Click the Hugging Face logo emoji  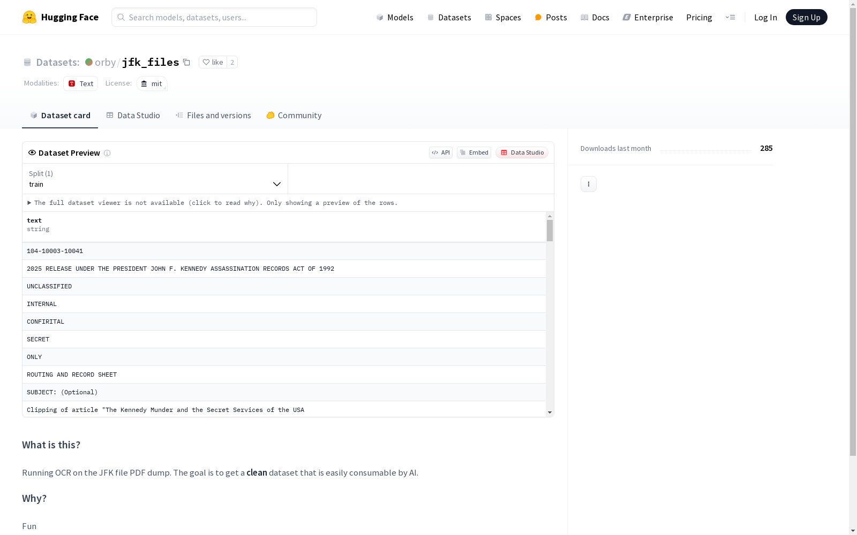[x=29, y=17]
